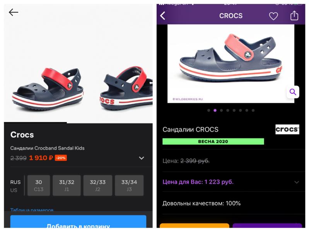Select size 30 C13

(39, 185)
